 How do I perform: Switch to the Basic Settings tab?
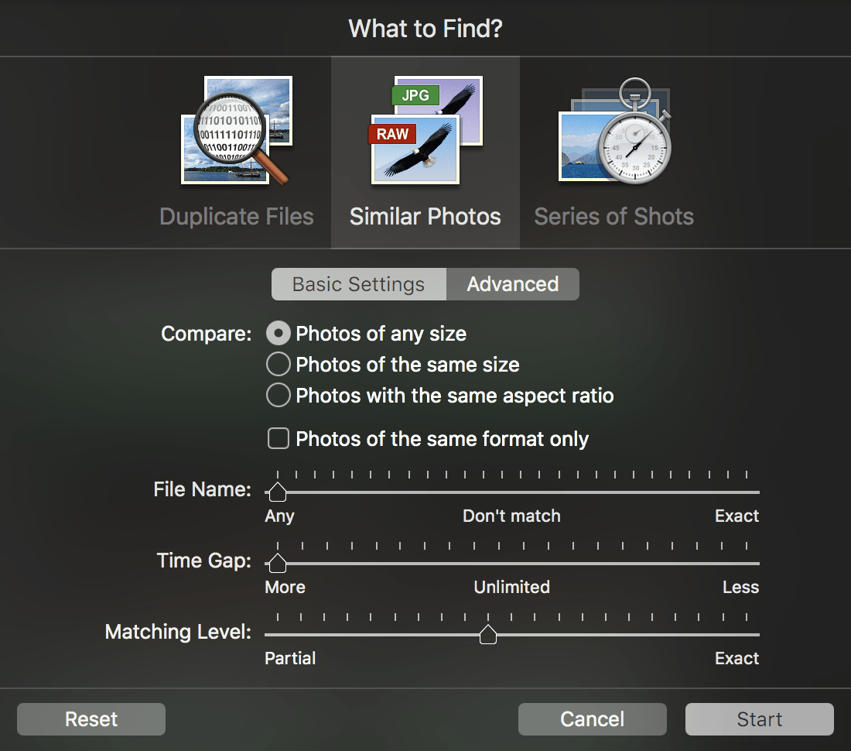(359, 284)
